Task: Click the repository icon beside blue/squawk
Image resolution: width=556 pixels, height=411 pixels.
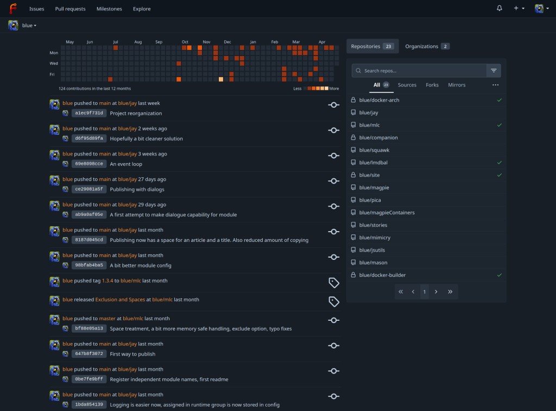Action: (x=353, y=150)
